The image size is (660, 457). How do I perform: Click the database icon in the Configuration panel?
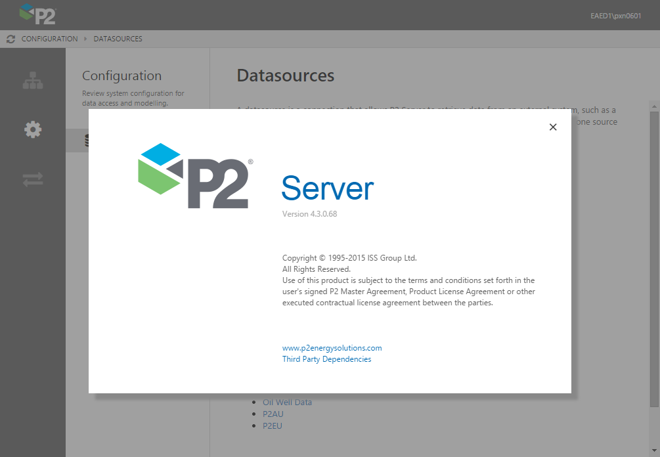click(86, 141)
